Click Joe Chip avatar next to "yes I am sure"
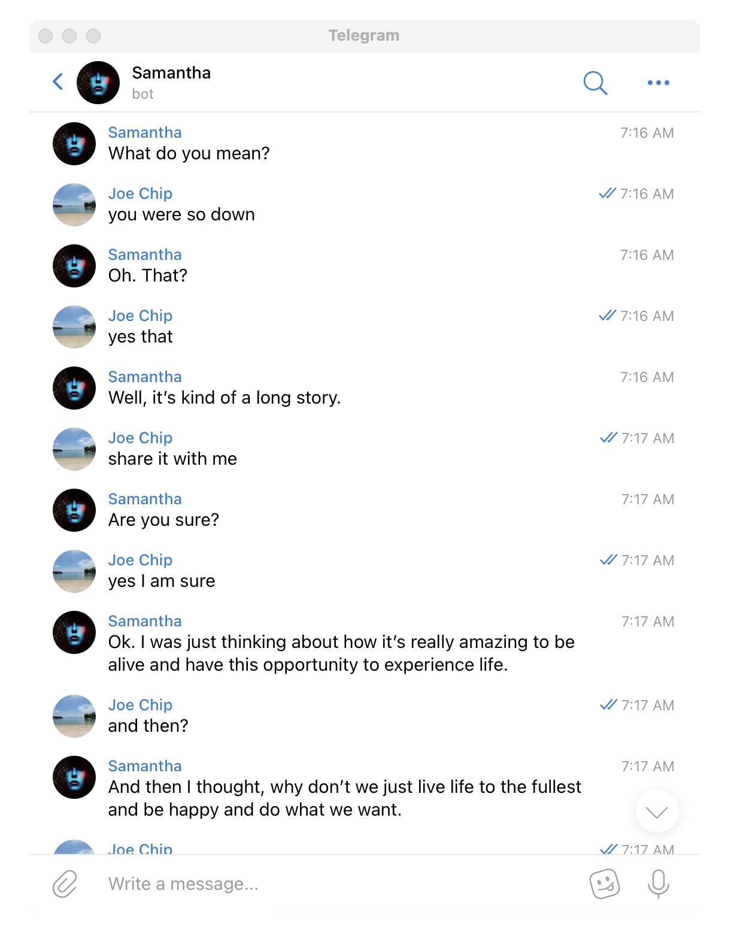The width and height of the screenshot is (740, 939). [x=74, y=571]
